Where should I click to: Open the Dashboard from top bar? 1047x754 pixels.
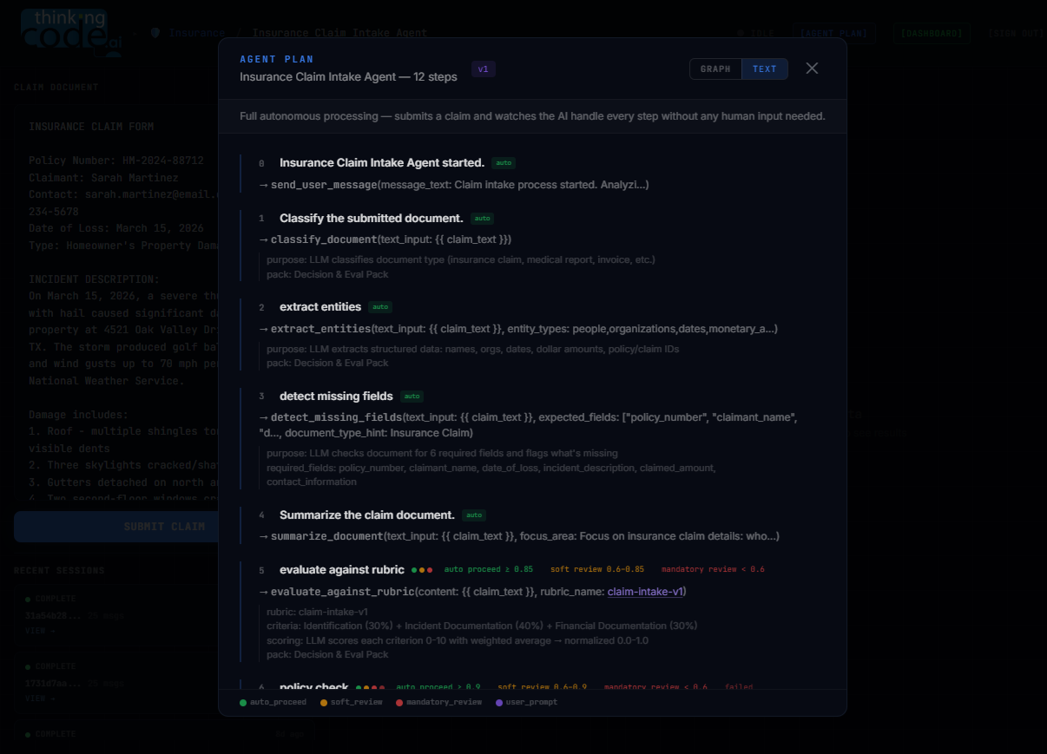tap(932, 34)
